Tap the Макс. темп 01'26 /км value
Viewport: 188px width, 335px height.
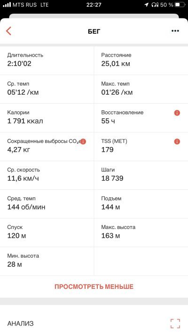click(117, 92)
